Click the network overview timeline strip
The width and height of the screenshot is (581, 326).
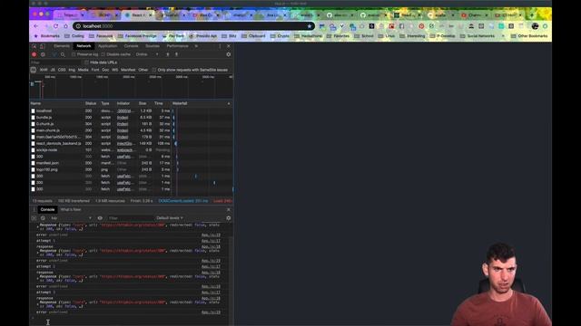pyautogui.click(x=131, y=88)
